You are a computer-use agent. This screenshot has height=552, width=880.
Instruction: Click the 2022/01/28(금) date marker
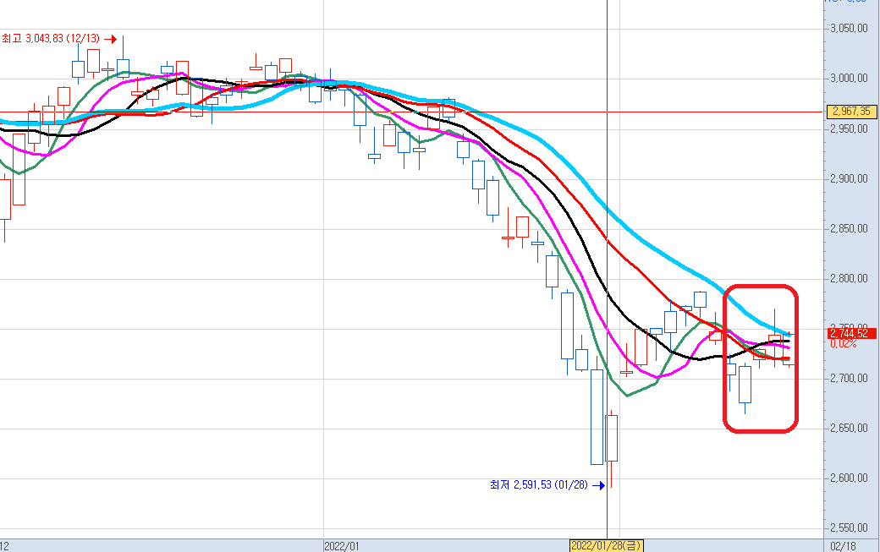(x=606, y=546)
